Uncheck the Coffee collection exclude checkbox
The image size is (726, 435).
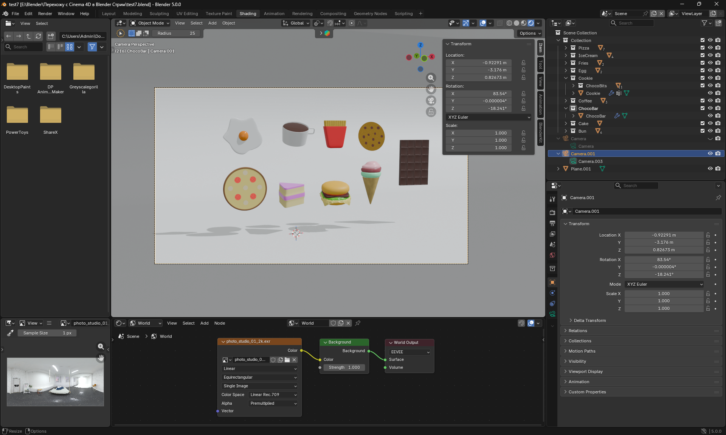(x=703, y=101)
